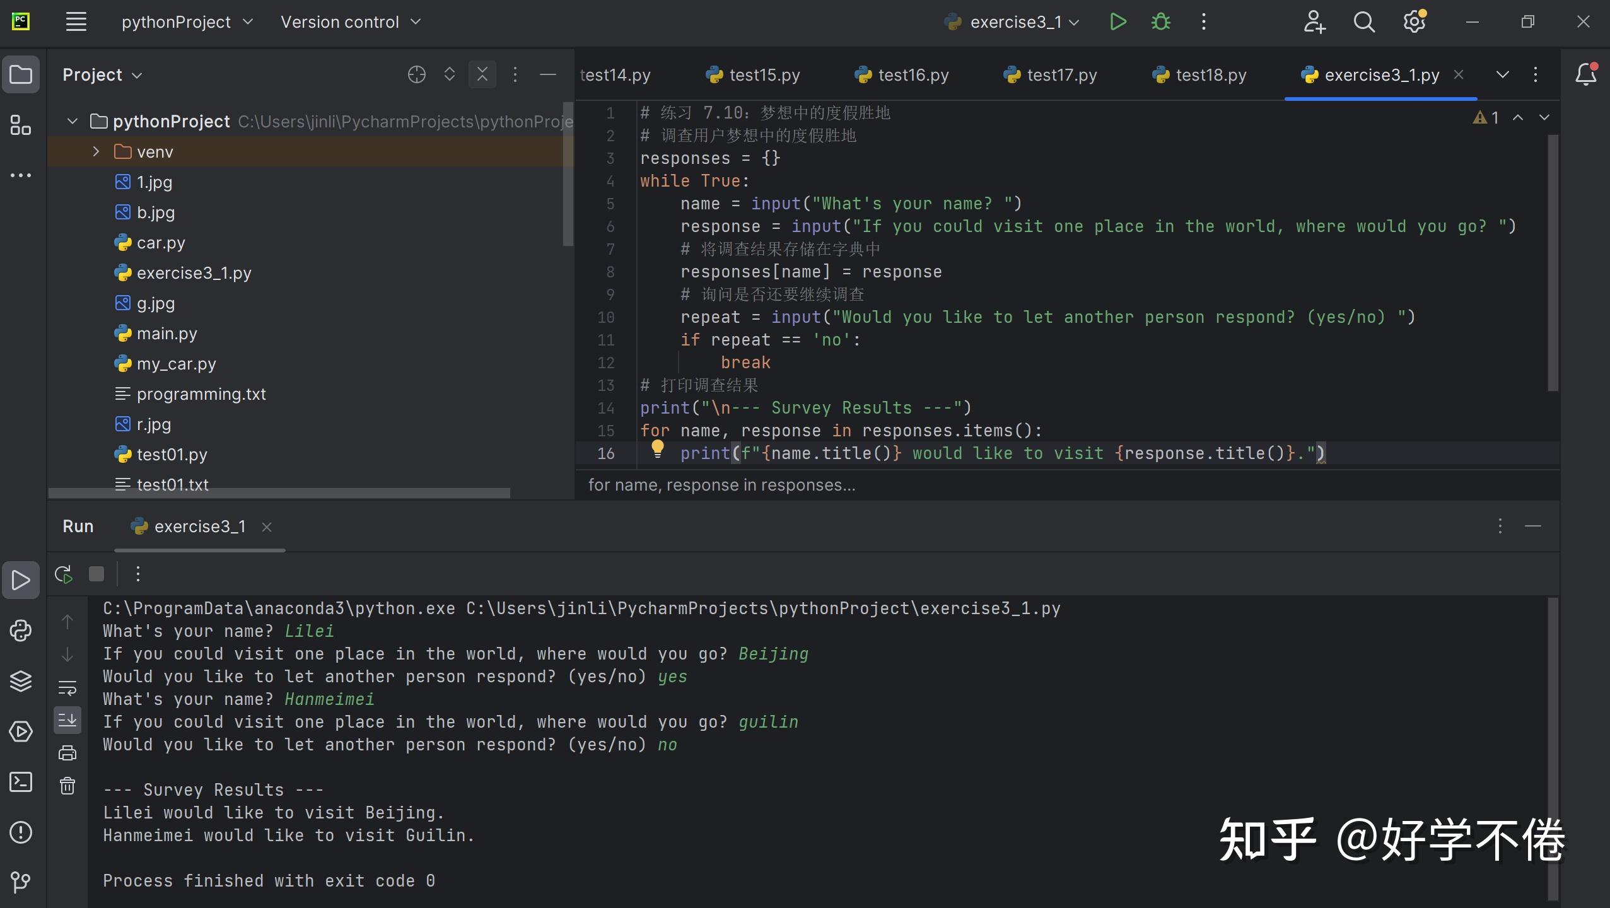Hide the Project panel with the minimize dash

[x=547, y=74]
